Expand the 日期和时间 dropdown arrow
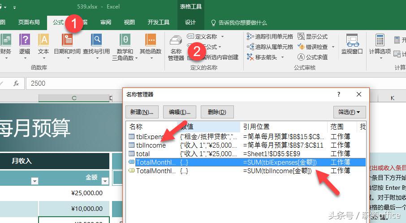 [69, 58]
